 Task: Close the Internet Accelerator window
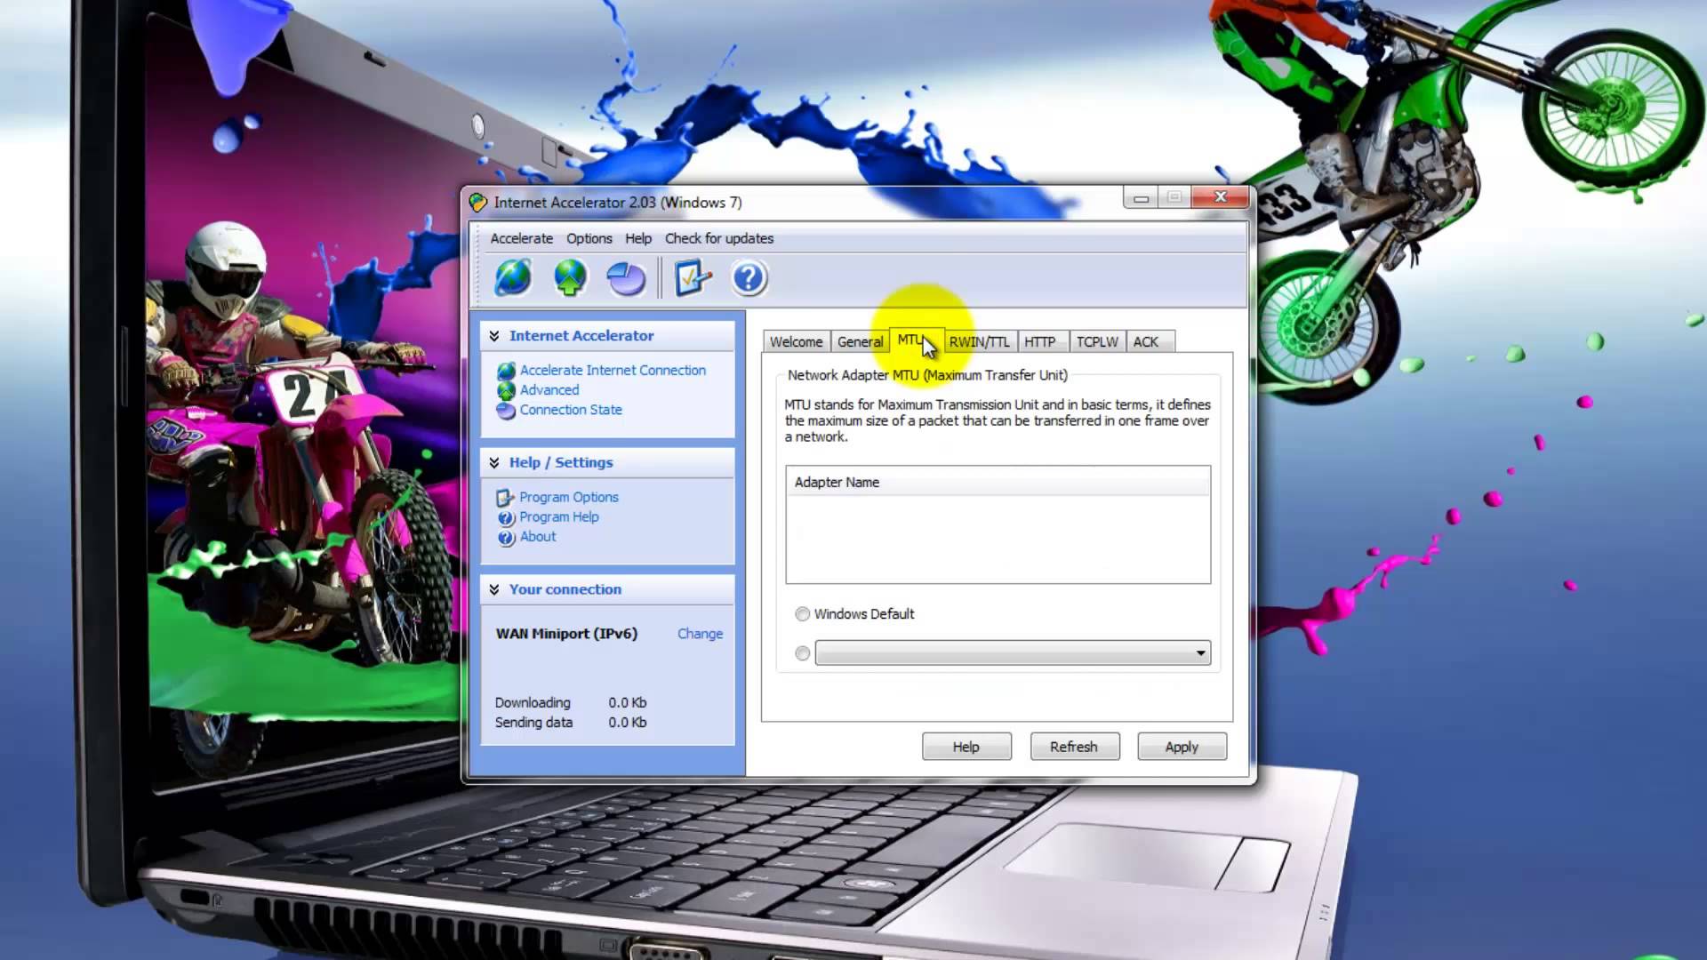point(1221,197)
